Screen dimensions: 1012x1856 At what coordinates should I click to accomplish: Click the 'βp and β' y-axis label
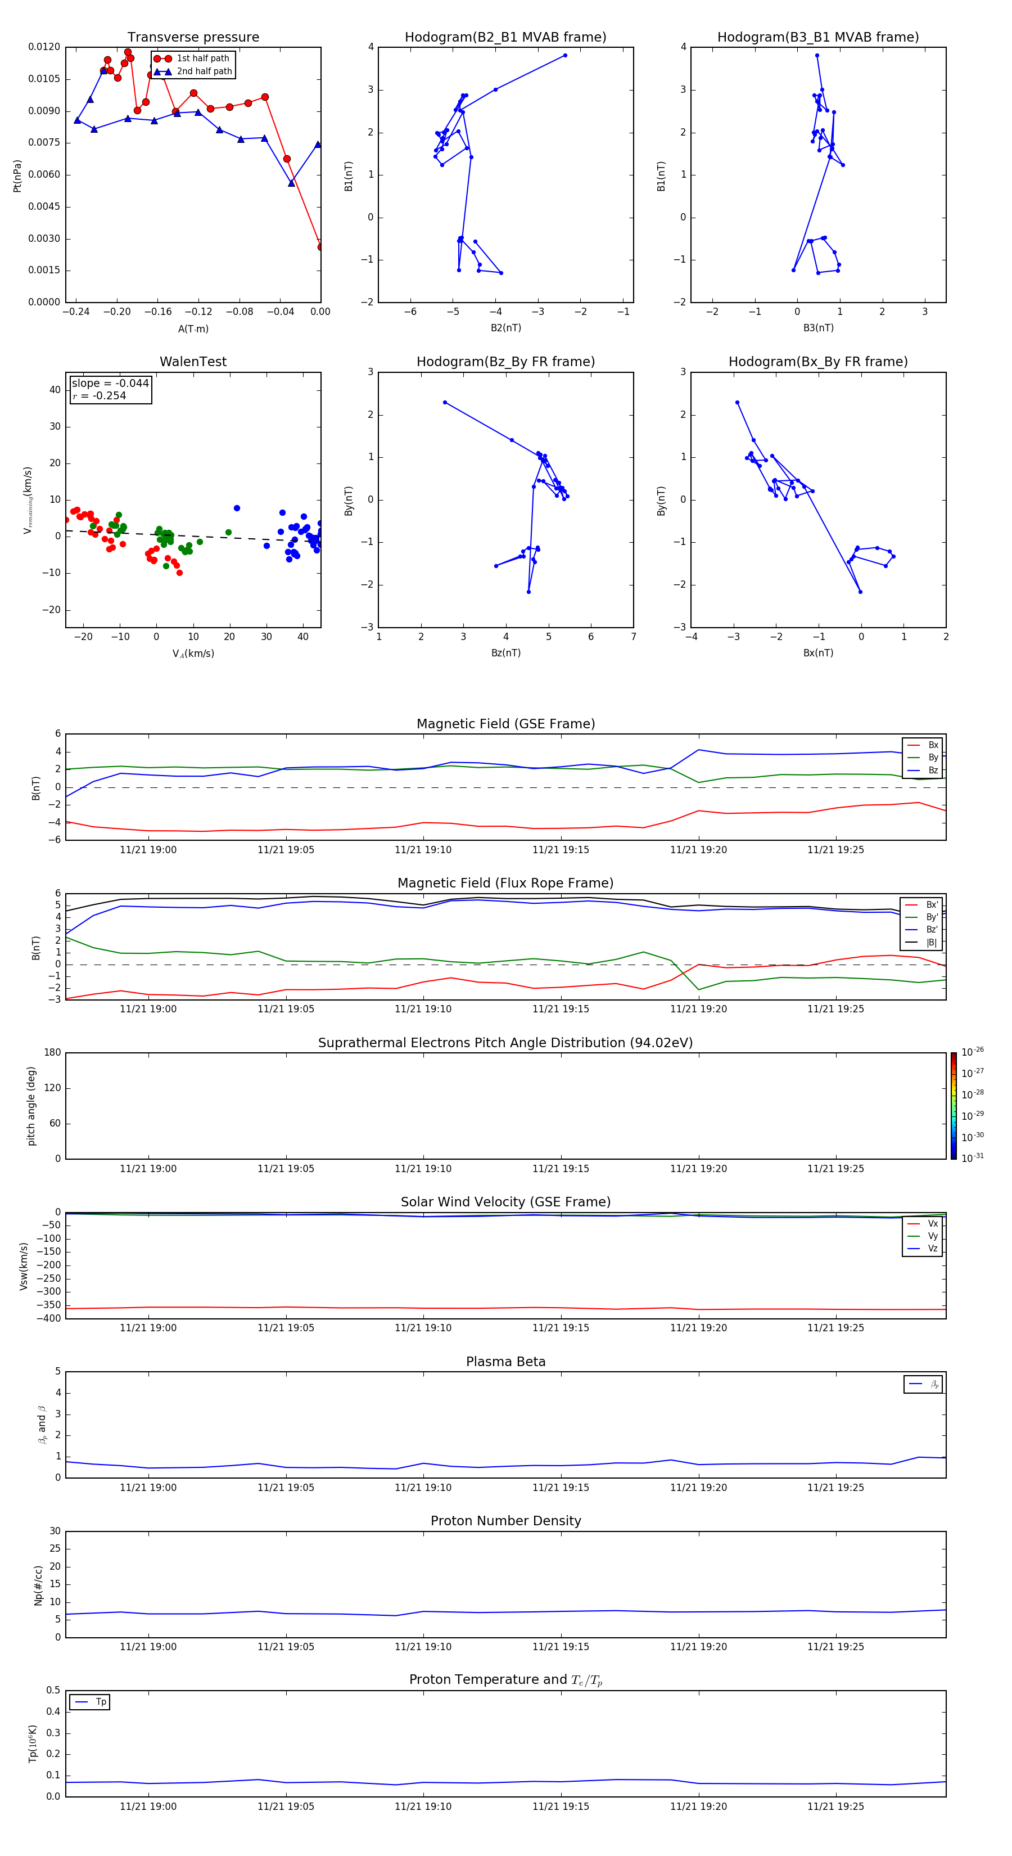pos(42,1425)
